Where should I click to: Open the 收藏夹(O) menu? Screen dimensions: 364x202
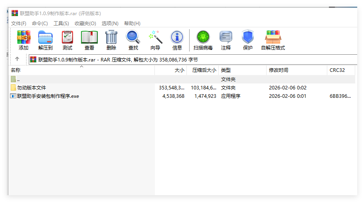click(x=85, y=24)
